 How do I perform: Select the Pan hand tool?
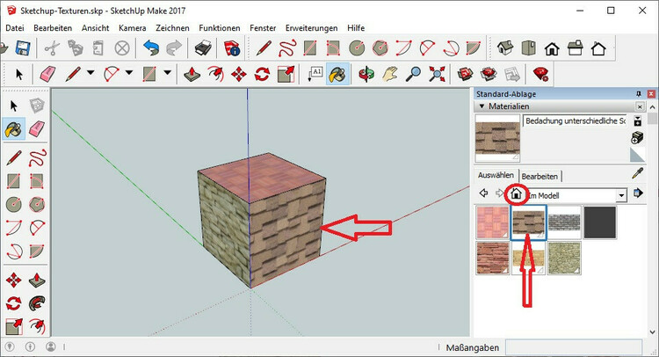[x=390, y=75]
